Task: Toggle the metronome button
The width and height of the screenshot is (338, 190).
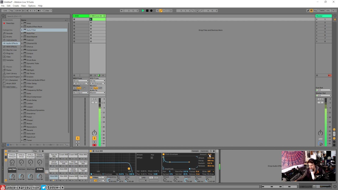Action: point(40,11)
